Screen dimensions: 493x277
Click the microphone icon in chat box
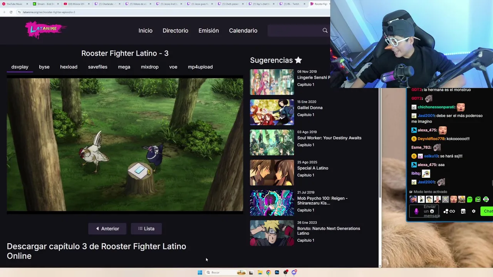(416, 211)
